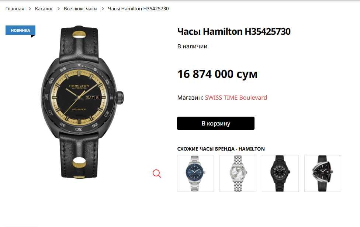View the blue dial steel watch thumbnail
The image size is (360, 227).
click(195, 173)
